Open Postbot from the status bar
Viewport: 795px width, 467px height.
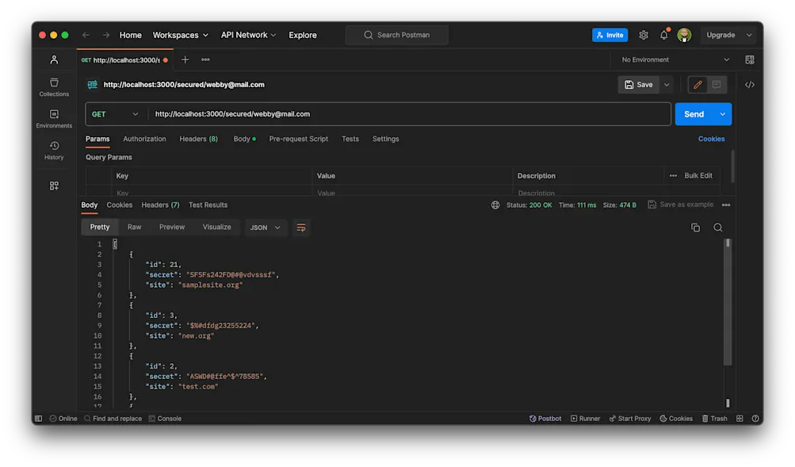coord(545,419)
